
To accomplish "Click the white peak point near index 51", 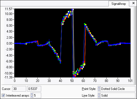I will 73,10.
